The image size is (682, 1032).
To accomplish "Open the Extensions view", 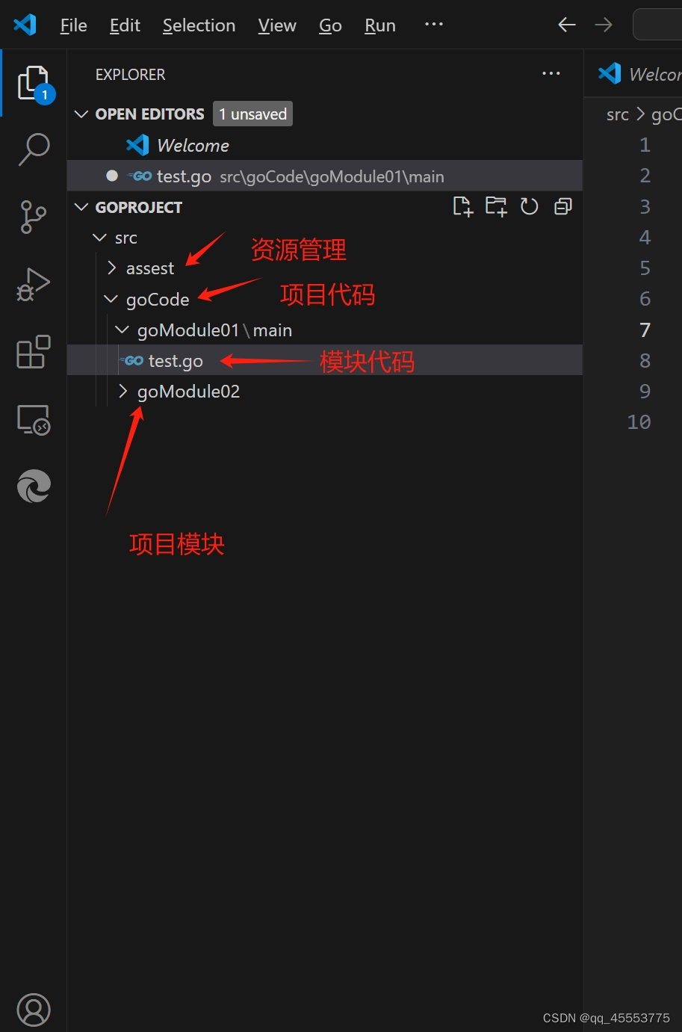I will point(34,351).
